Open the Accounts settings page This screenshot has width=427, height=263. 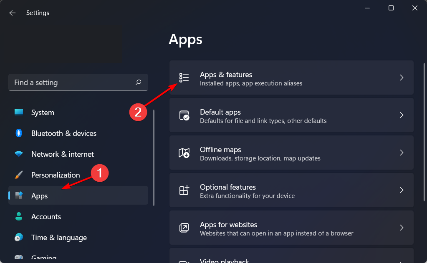[x=46, y=216]
